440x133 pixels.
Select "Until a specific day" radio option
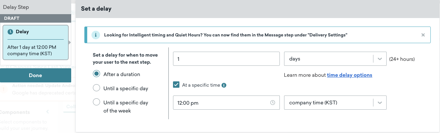coord(96,88)
